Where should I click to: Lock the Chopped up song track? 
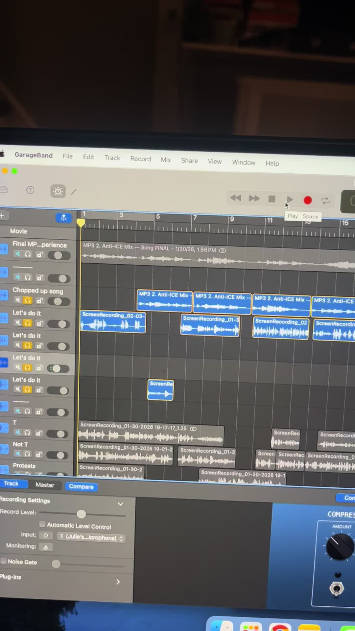point(39,300)
